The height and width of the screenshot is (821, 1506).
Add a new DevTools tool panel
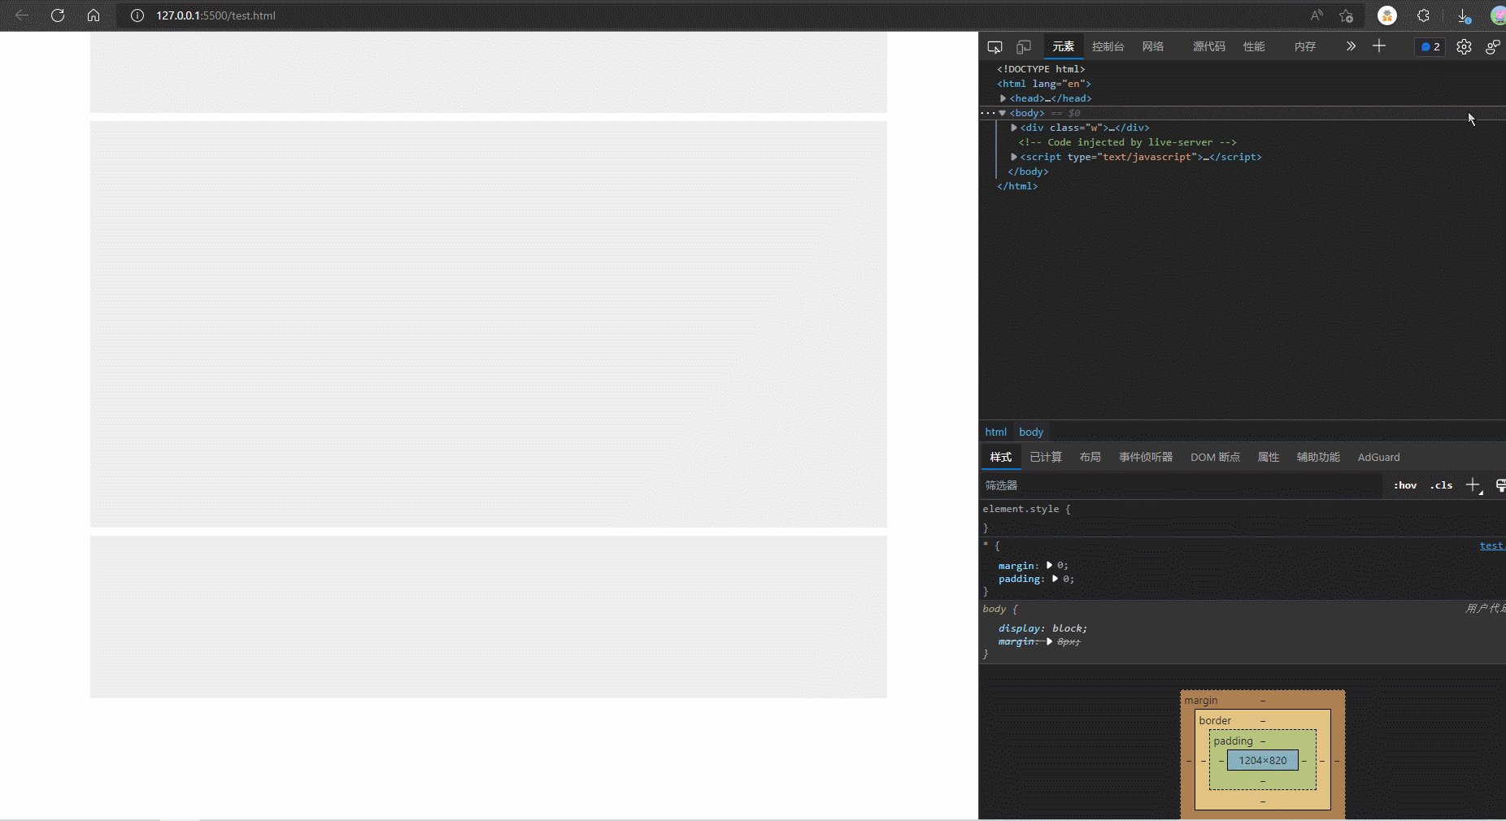point(1379,46)
